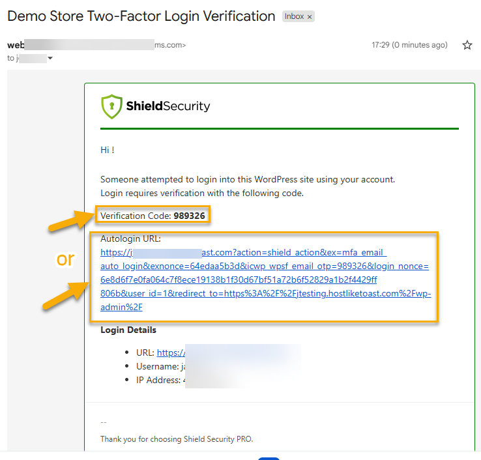Open the Autologin URL link
481x460 pixels.
pos(265,280)
